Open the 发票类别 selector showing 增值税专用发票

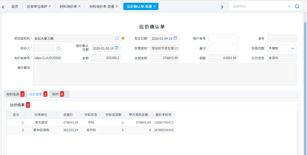pyautogui.click(x=164, y=48)
